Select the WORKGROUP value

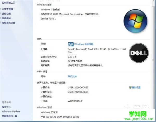(x=75, y=101)
